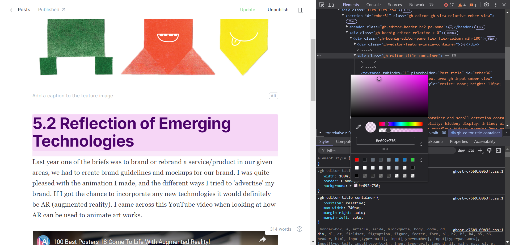510x245 pixels.
Task: Click inside the color spectrum gradient area
Action: coord(389,96)
